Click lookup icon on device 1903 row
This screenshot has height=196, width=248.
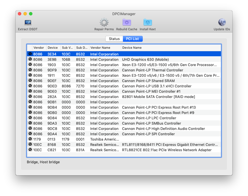30,65
